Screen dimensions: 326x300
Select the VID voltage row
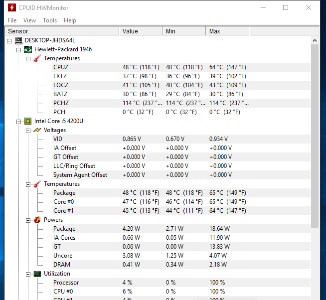tap(181, 139)
